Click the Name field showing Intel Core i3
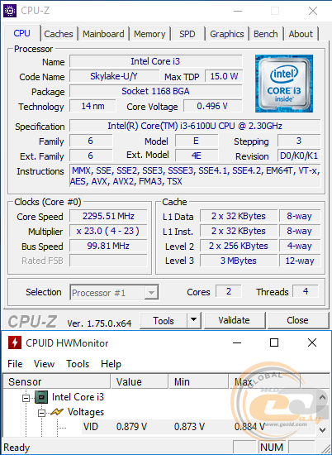332x455 pixels. tap(155, 61)
